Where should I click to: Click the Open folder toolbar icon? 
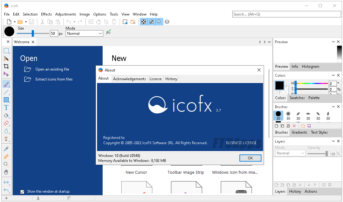pos(20,22)
